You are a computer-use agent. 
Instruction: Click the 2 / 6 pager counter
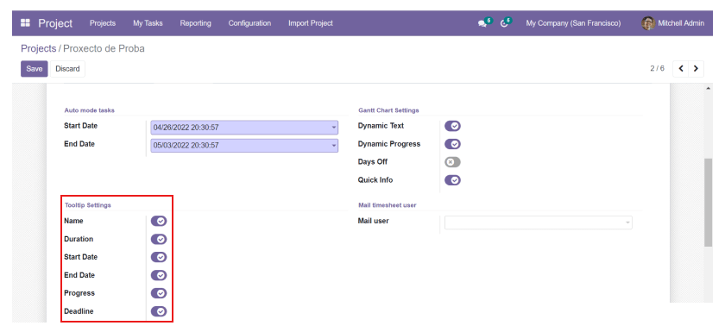pos(657,68)
